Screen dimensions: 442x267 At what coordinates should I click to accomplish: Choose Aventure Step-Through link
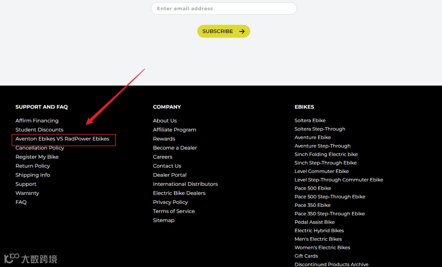322,146
